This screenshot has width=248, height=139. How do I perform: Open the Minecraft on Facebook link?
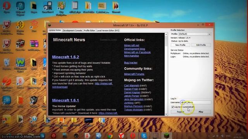tap(137, 53)
